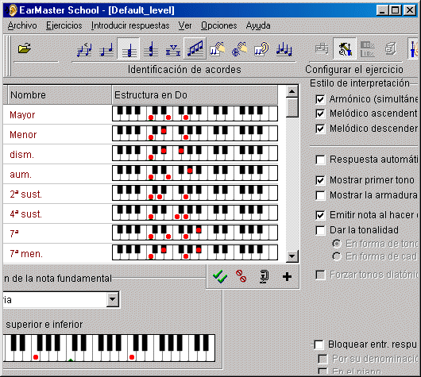This screenshot has width=421, height=377.
Task: Open the Ayuda menu
Action: click(x=258, y=25)
